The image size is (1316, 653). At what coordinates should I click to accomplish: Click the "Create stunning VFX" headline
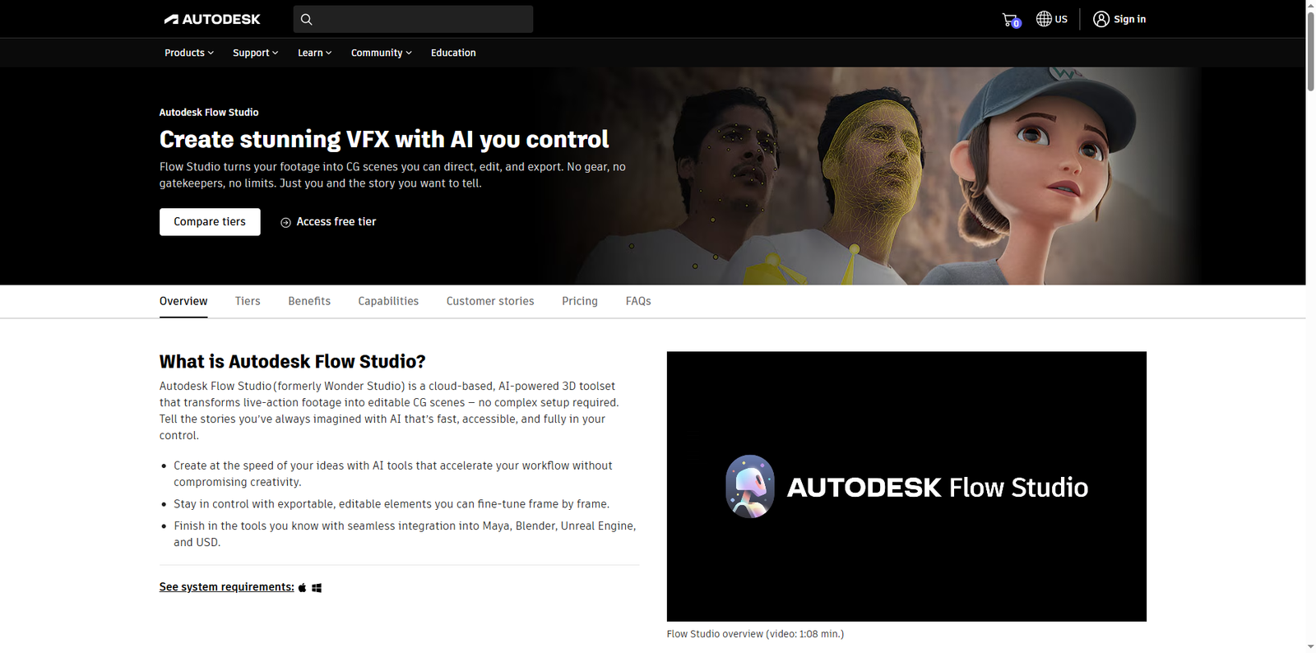point(384,140)
